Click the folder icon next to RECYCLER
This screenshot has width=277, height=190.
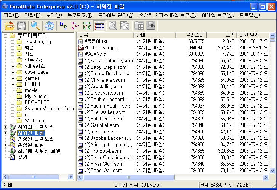point(19,102)
